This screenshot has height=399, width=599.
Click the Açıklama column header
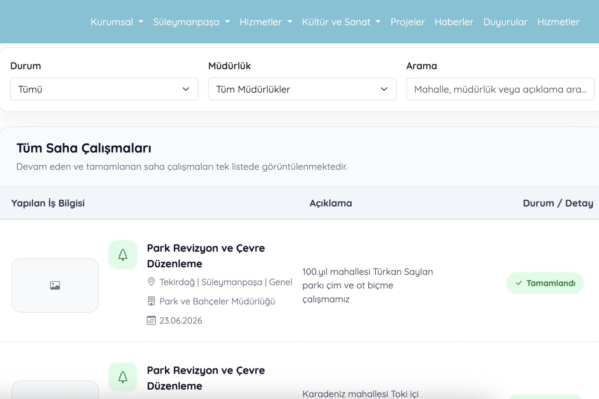click(331, 203)
